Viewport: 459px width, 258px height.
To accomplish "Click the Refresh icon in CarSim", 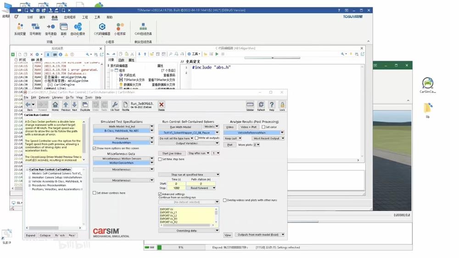I will 261,105.
